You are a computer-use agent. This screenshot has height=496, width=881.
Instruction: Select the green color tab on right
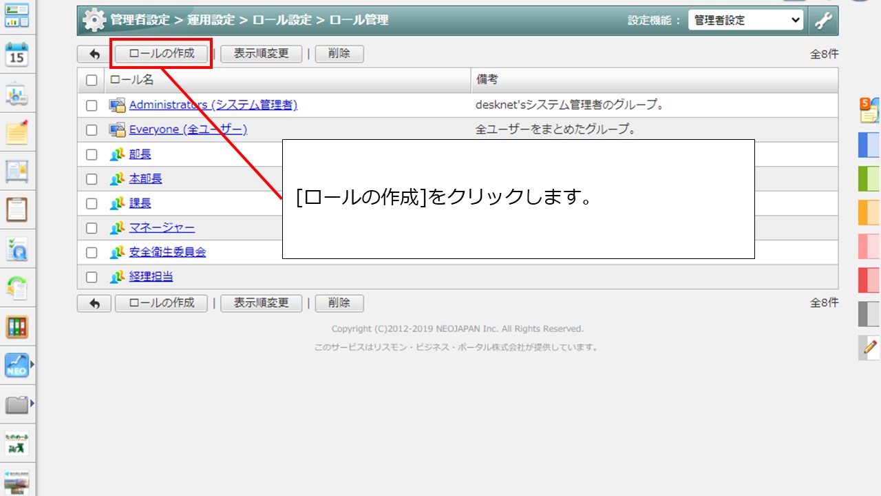pyautogui.click(x=869, y=178)
